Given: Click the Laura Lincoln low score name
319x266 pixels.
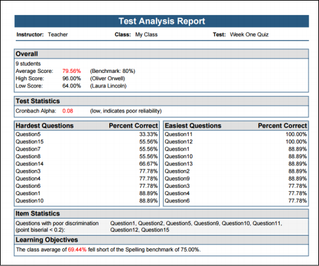Looking at the screenshot, I should point(108,86).
